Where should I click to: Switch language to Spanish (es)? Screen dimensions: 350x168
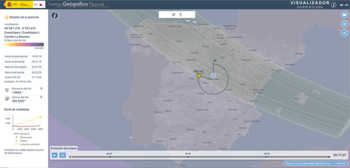(x=341, y=5)
